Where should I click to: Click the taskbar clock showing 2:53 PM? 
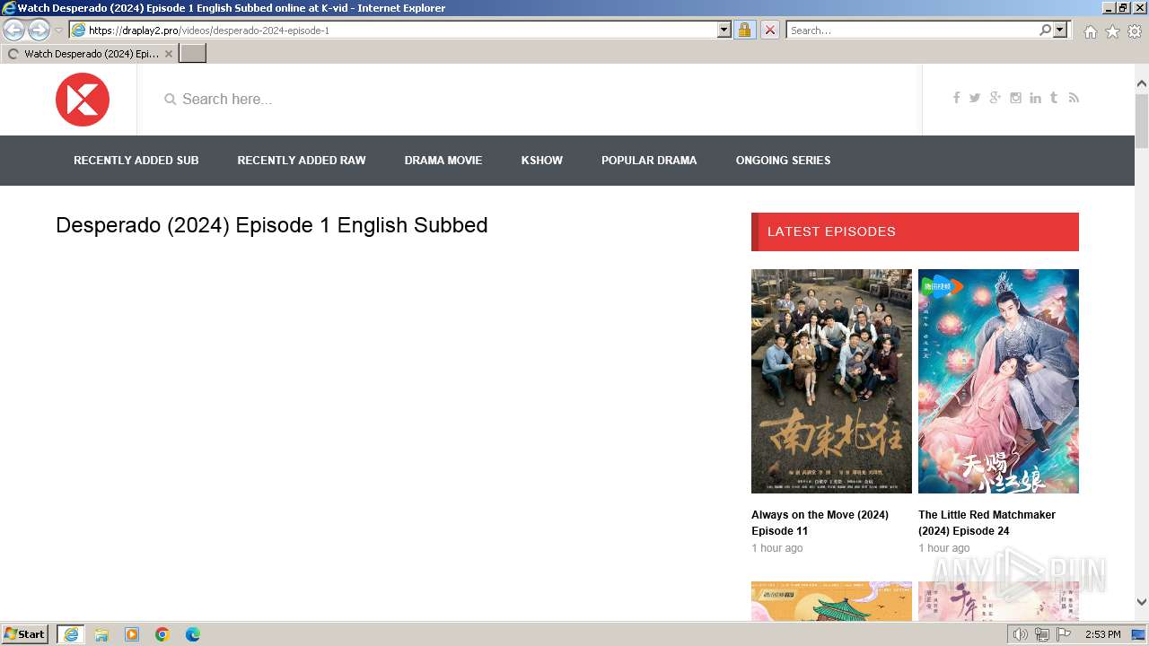[1102, 634]
